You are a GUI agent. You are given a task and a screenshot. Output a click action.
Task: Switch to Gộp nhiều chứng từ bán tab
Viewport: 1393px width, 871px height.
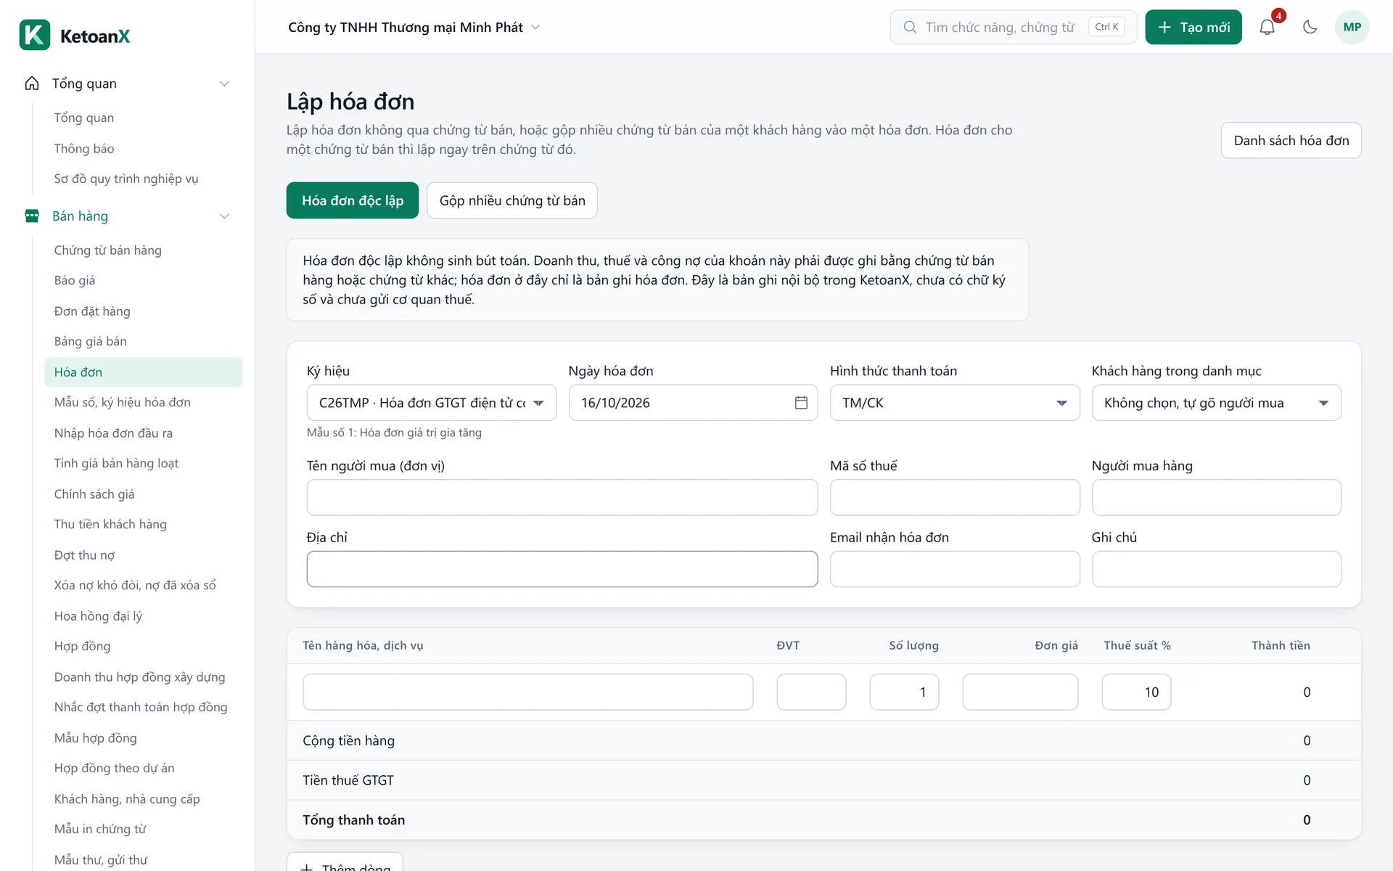(x=512, y=200)
